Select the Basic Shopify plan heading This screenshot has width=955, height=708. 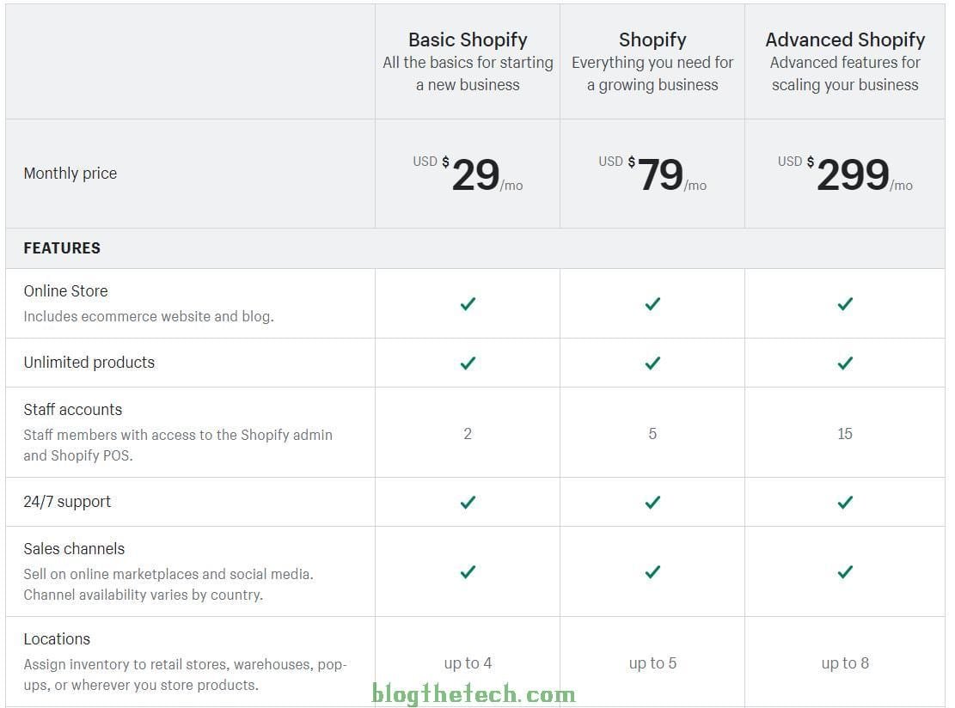[468, 40]
